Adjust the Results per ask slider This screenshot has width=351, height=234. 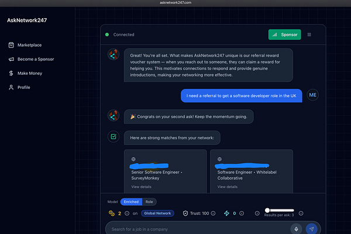[279, 210]
